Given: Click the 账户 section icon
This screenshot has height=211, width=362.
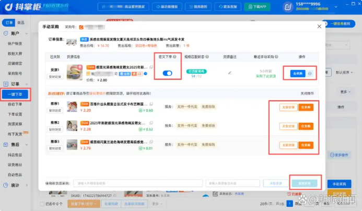Looking at the screenshot, I should pyautogui.click(x=6, y=33).
